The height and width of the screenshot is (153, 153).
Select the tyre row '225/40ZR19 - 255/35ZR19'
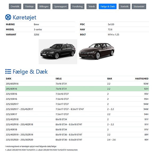click(77, 135)
